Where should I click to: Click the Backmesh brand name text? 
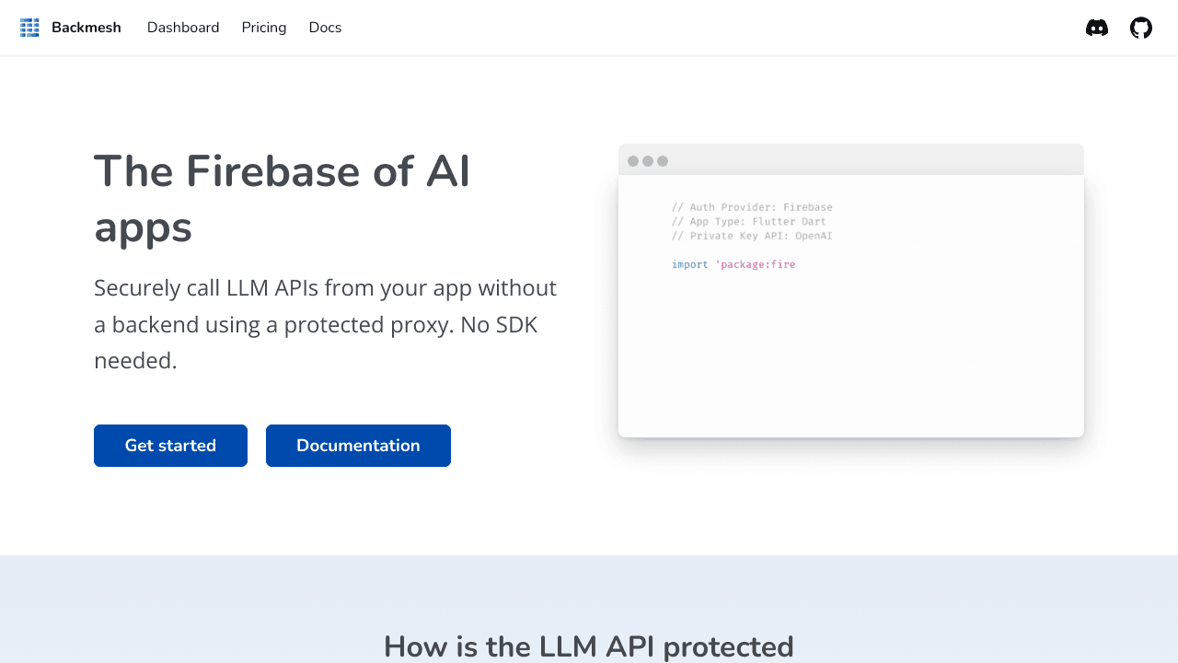[86, 28]
